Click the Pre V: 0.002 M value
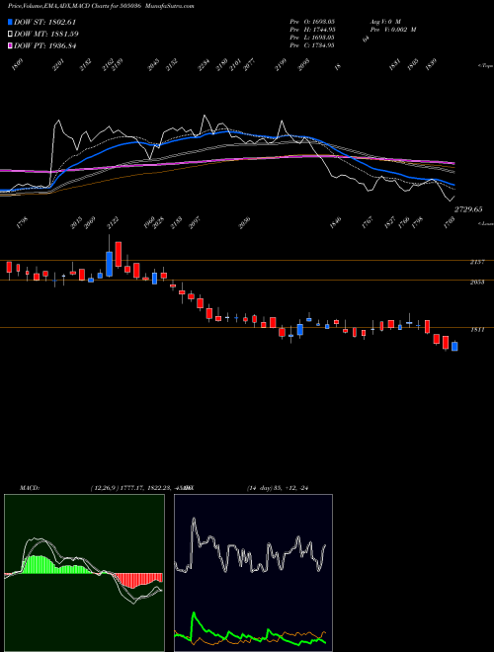This screenshot has height=652, width=494. pyautogui.click(x=393, y=30)
